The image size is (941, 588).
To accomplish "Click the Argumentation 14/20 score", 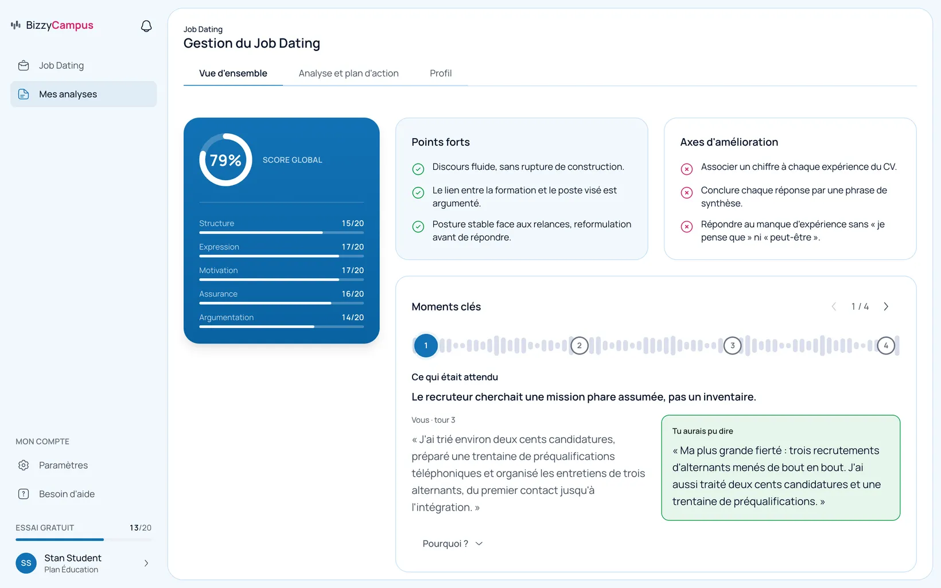I will click(353, 317).
